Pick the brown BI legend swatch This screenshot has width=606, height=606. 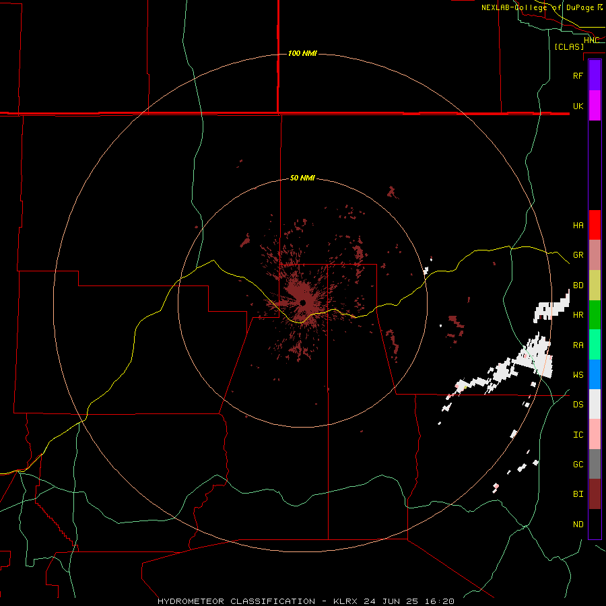click(x=595, y=494)
